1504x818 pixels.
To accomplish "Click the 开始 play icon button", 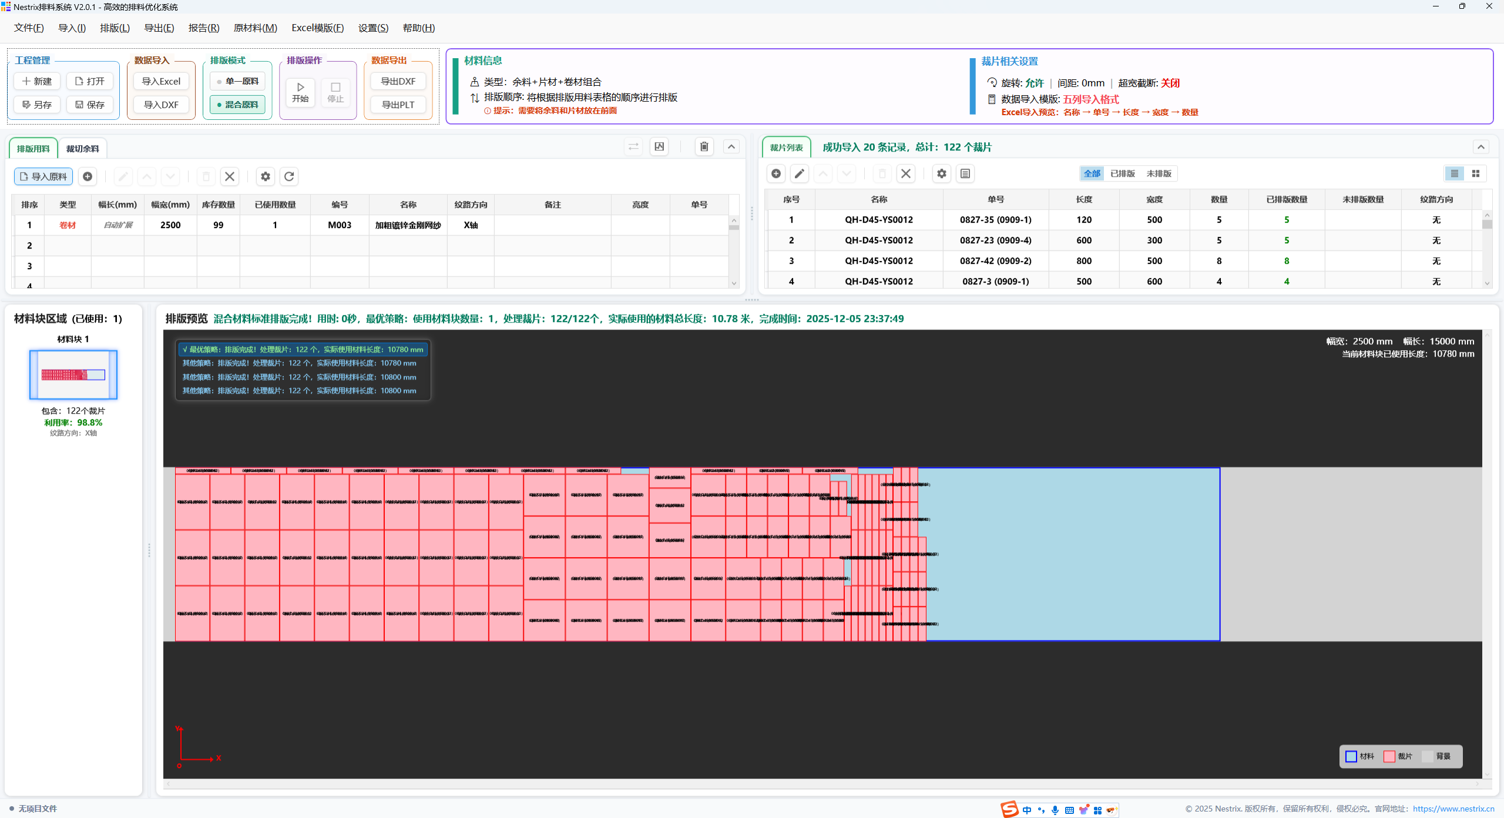I will [300, 92].
